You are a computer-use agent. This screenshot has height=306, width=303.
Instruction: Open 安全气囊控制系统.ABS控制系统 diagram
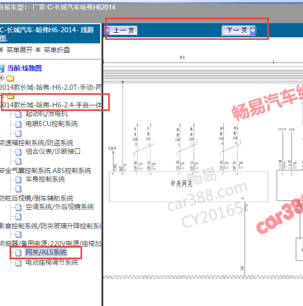coord(45,170)
